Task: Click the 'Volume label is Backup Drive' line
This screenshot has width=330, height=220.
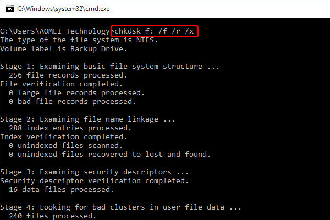Action: (63, 48)
